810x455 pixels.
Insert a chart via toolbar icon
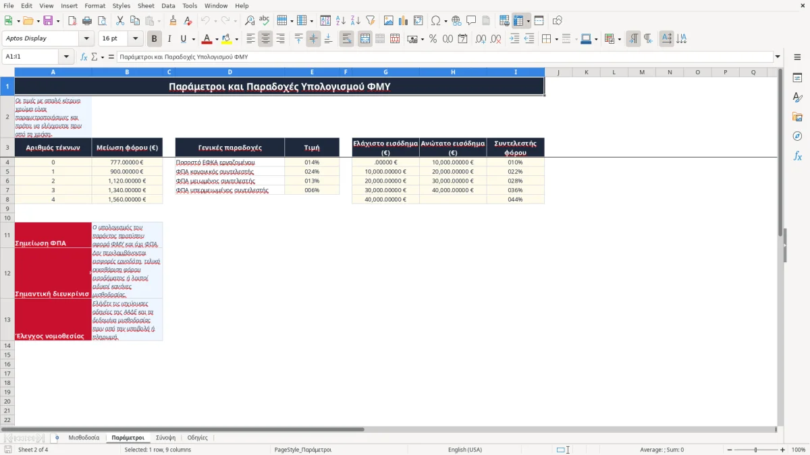(x=403, y=21)
